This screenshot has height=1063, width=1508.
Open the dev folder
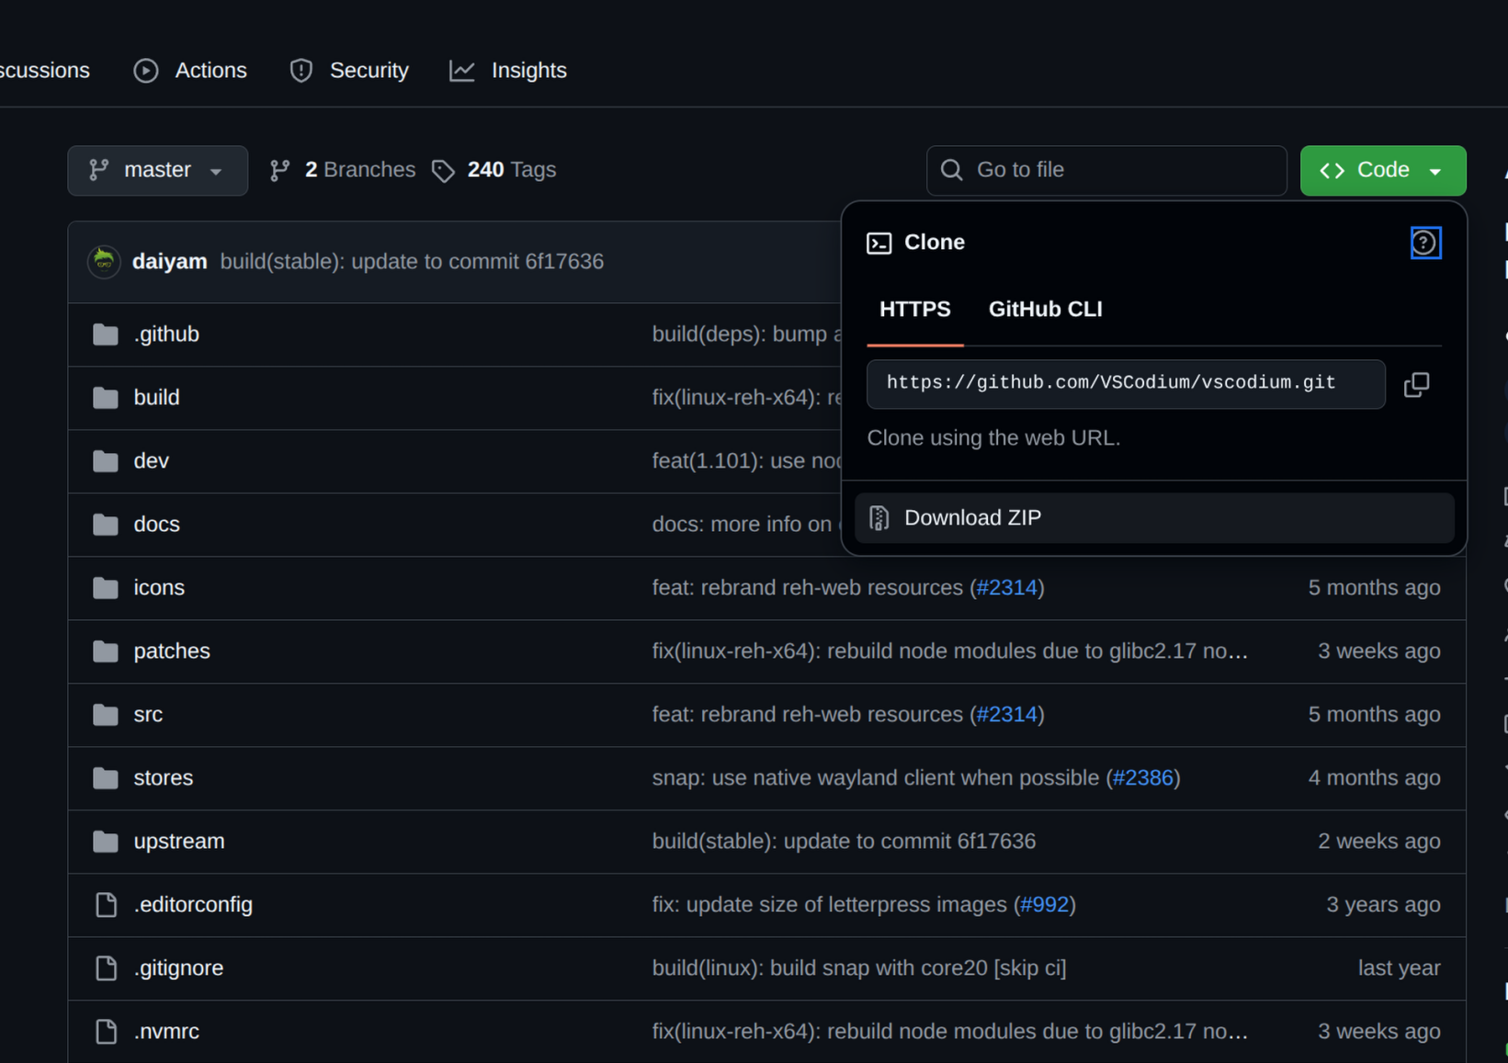coord(151,461)
